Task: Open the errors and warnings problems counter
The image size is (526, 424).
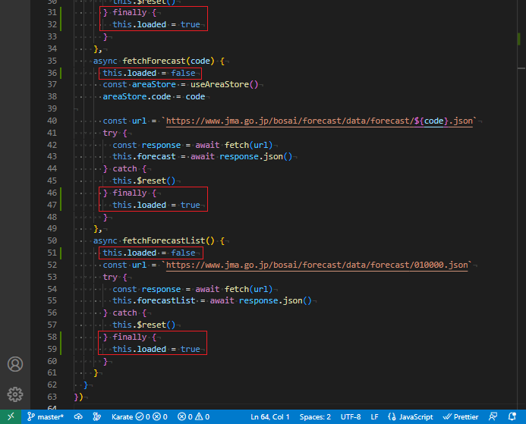Action: tap(194, 416)
